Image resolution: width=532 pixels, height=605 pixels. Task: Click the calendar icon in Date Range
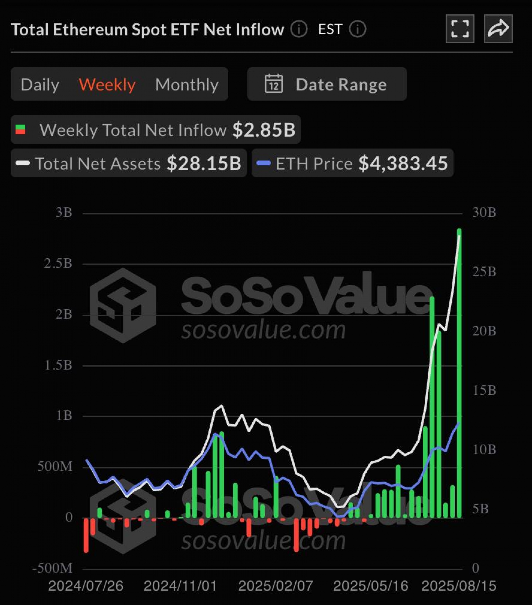pyautogui.click(x=273, y=84)
